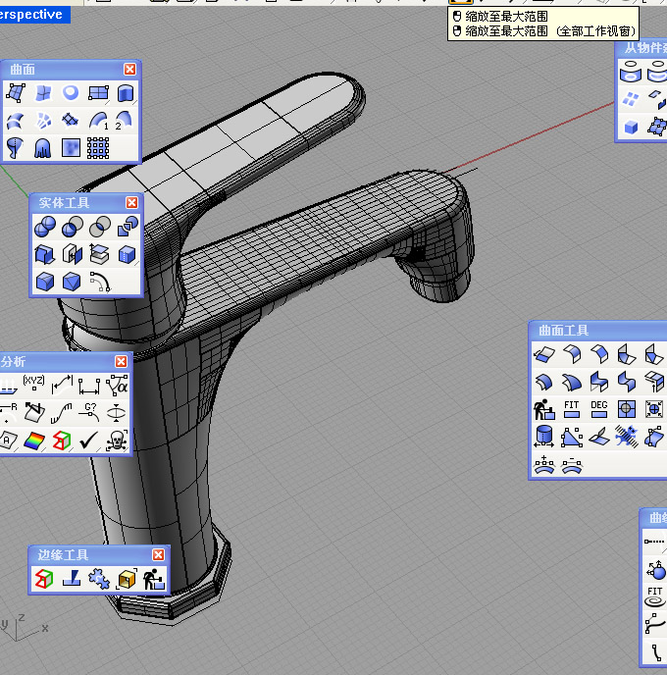Select Loft surface tool
The width and height of the screenshot is (667, 675).
click(16, 121)
